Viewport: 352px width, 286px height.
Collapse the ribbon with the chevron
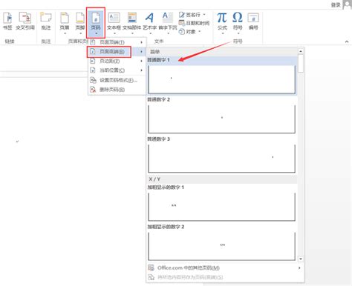coord(347,41)
